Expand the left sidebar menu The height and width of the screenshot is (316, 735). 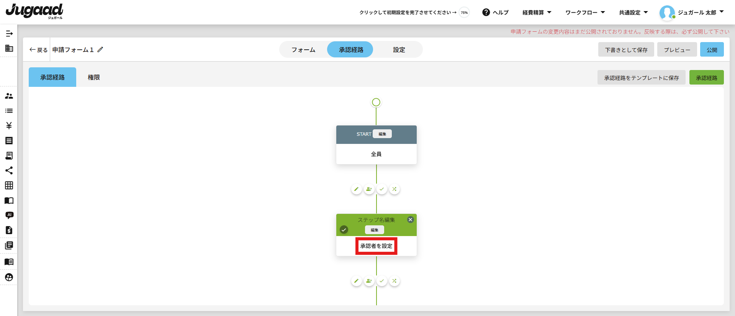point(9,34)
